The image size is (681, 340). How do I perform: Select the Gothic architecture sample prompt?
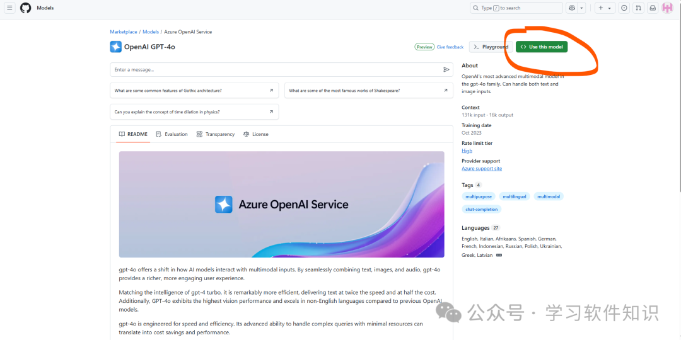[194, 91]
